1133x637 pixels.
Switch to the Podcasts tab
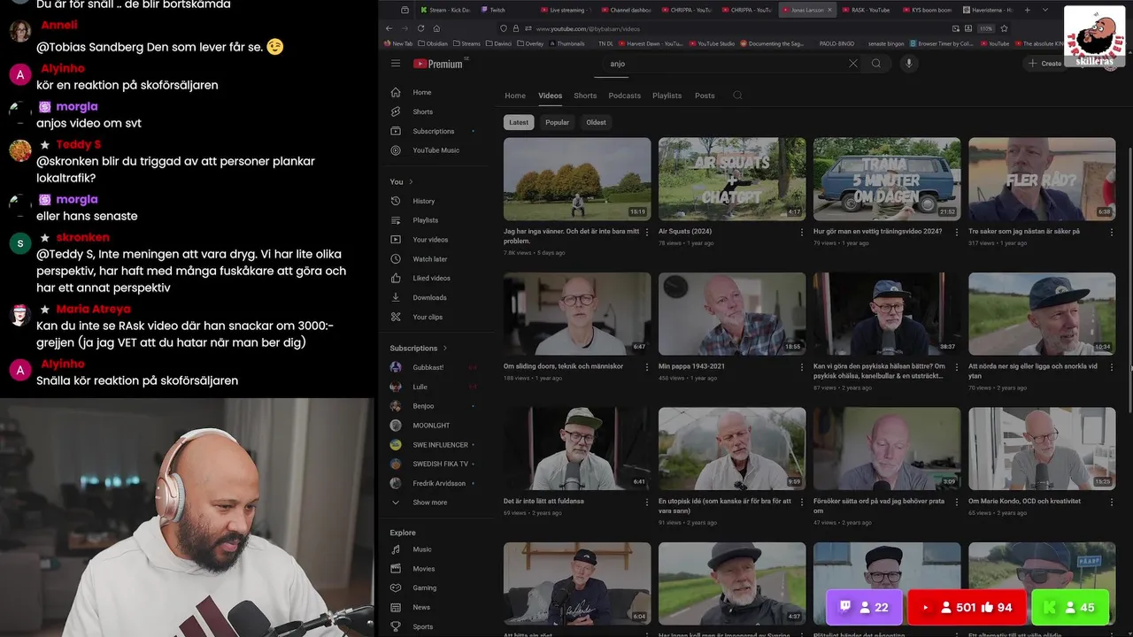coord(624,96)
